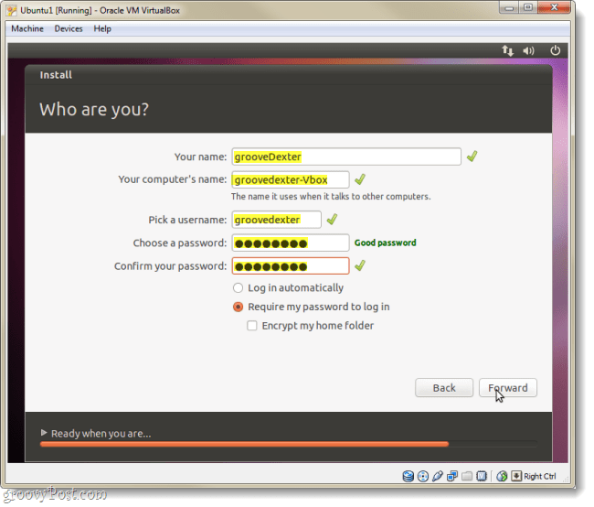Open the hard disk activity icon
The width and height of the screenshot is (594, 507).
(408, 476)
